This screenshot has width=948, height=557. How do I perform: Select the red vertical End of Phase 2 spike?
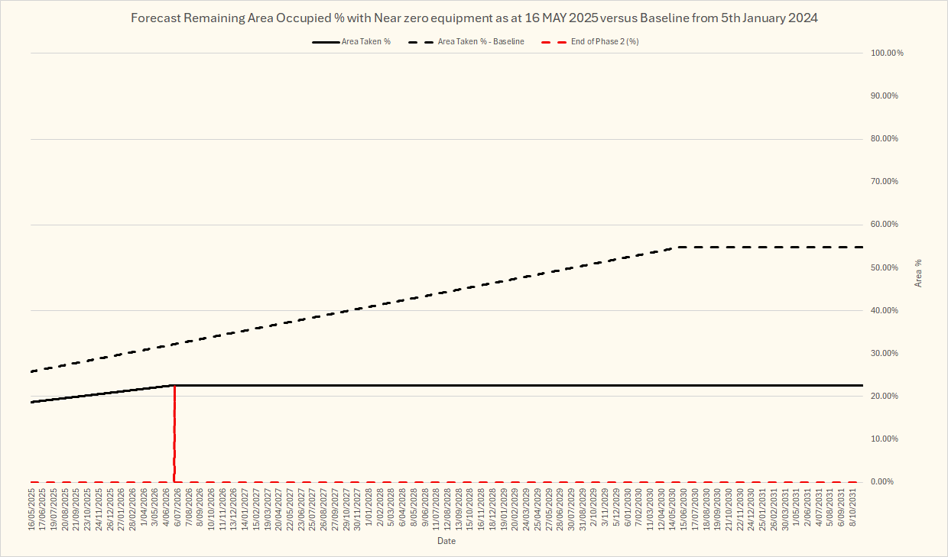click(174, 436)
